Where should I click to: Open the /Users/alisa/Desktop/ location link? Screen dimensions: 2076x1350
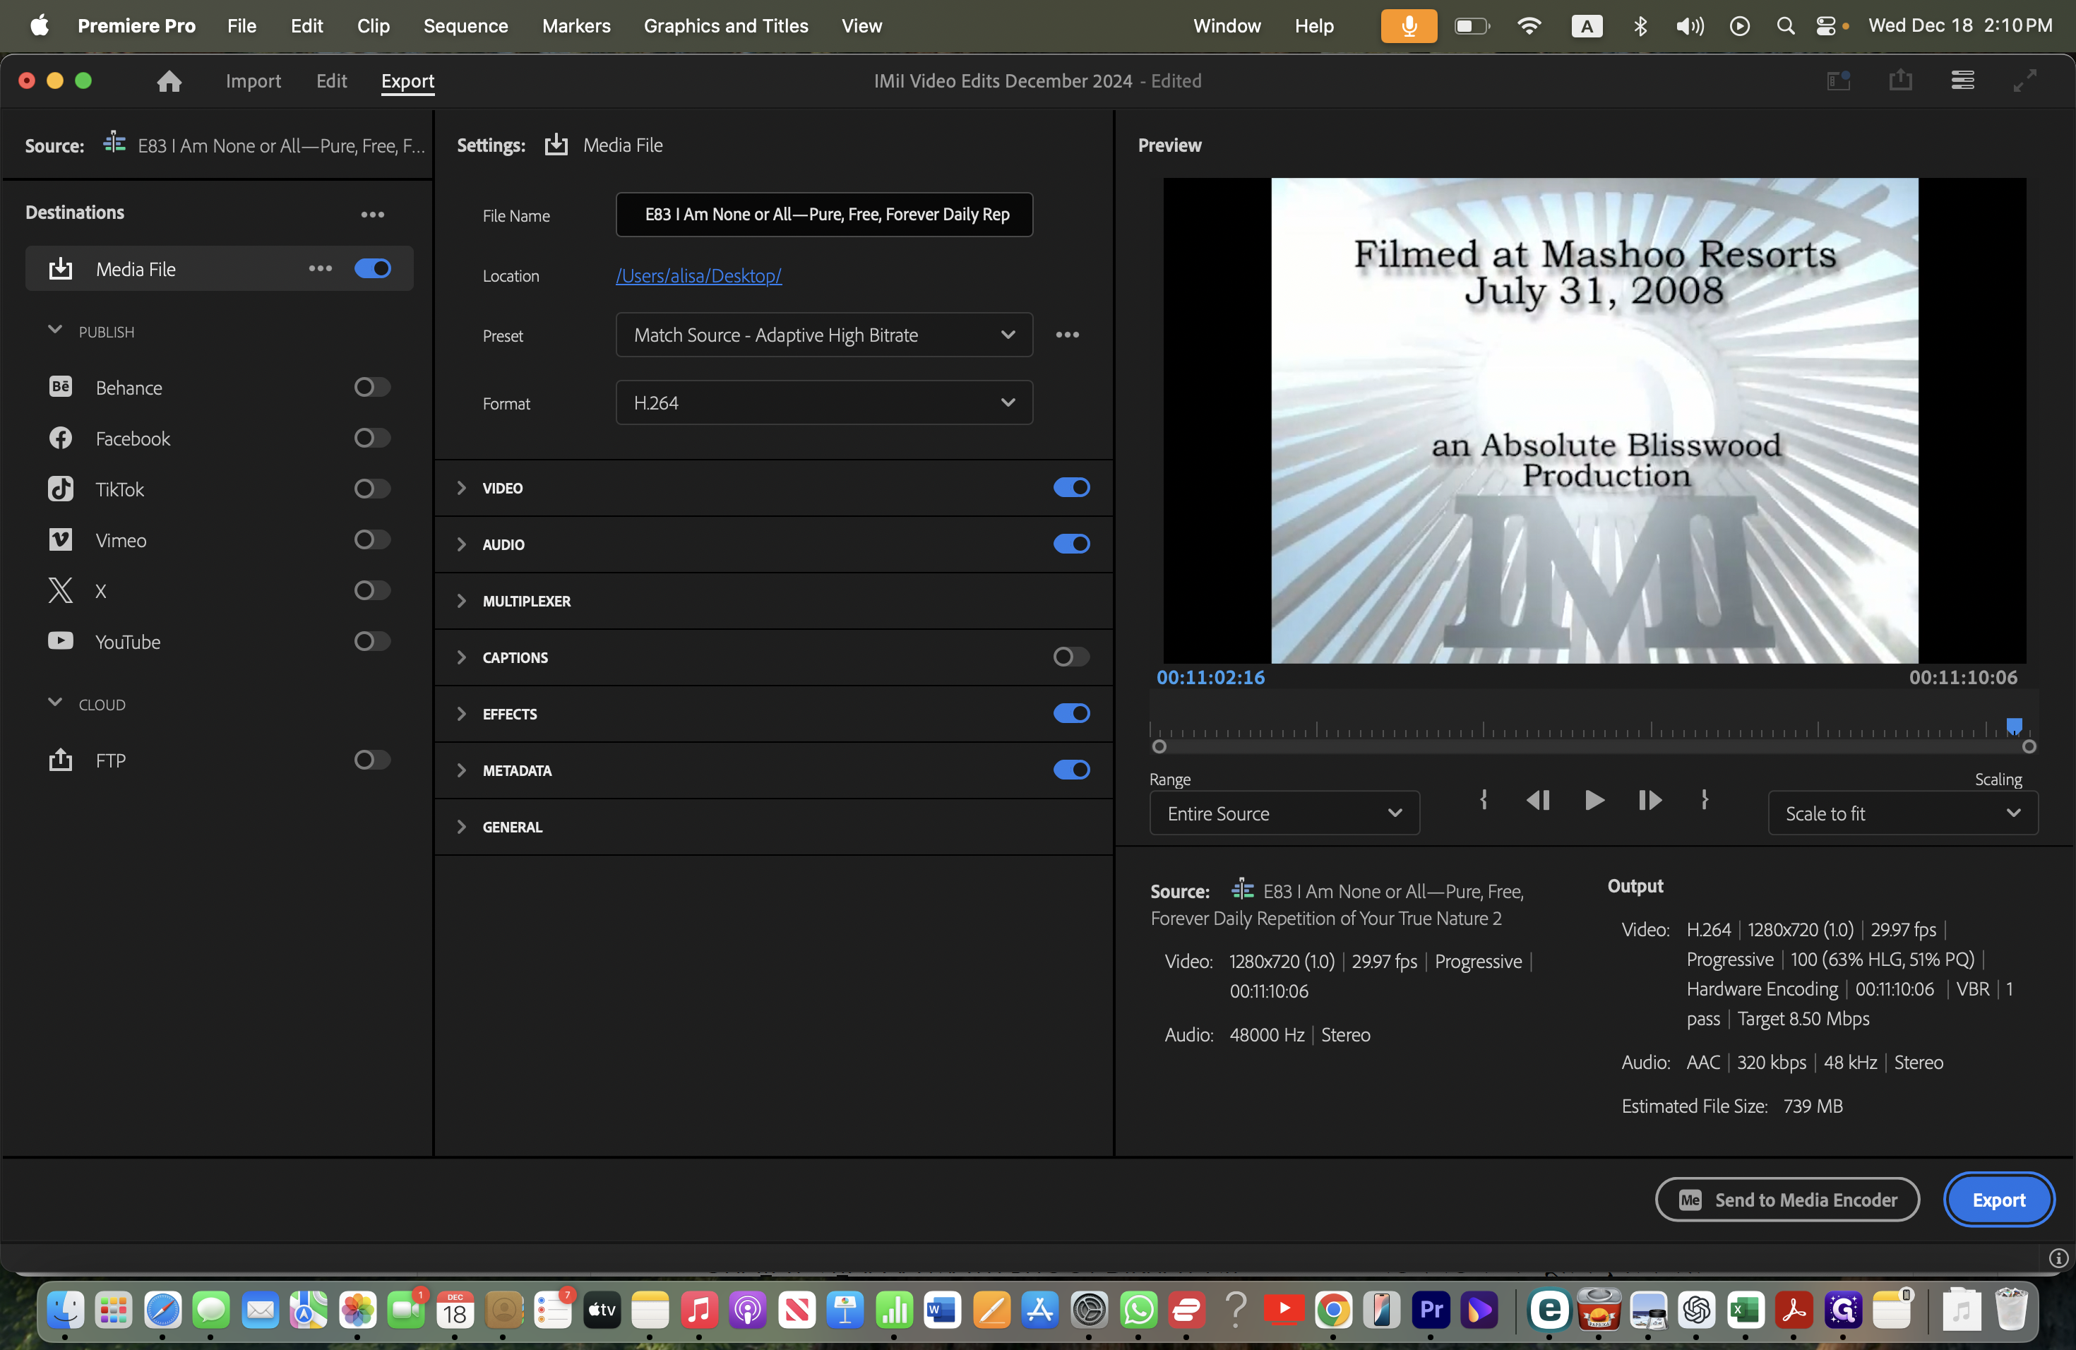click(698, 275)
